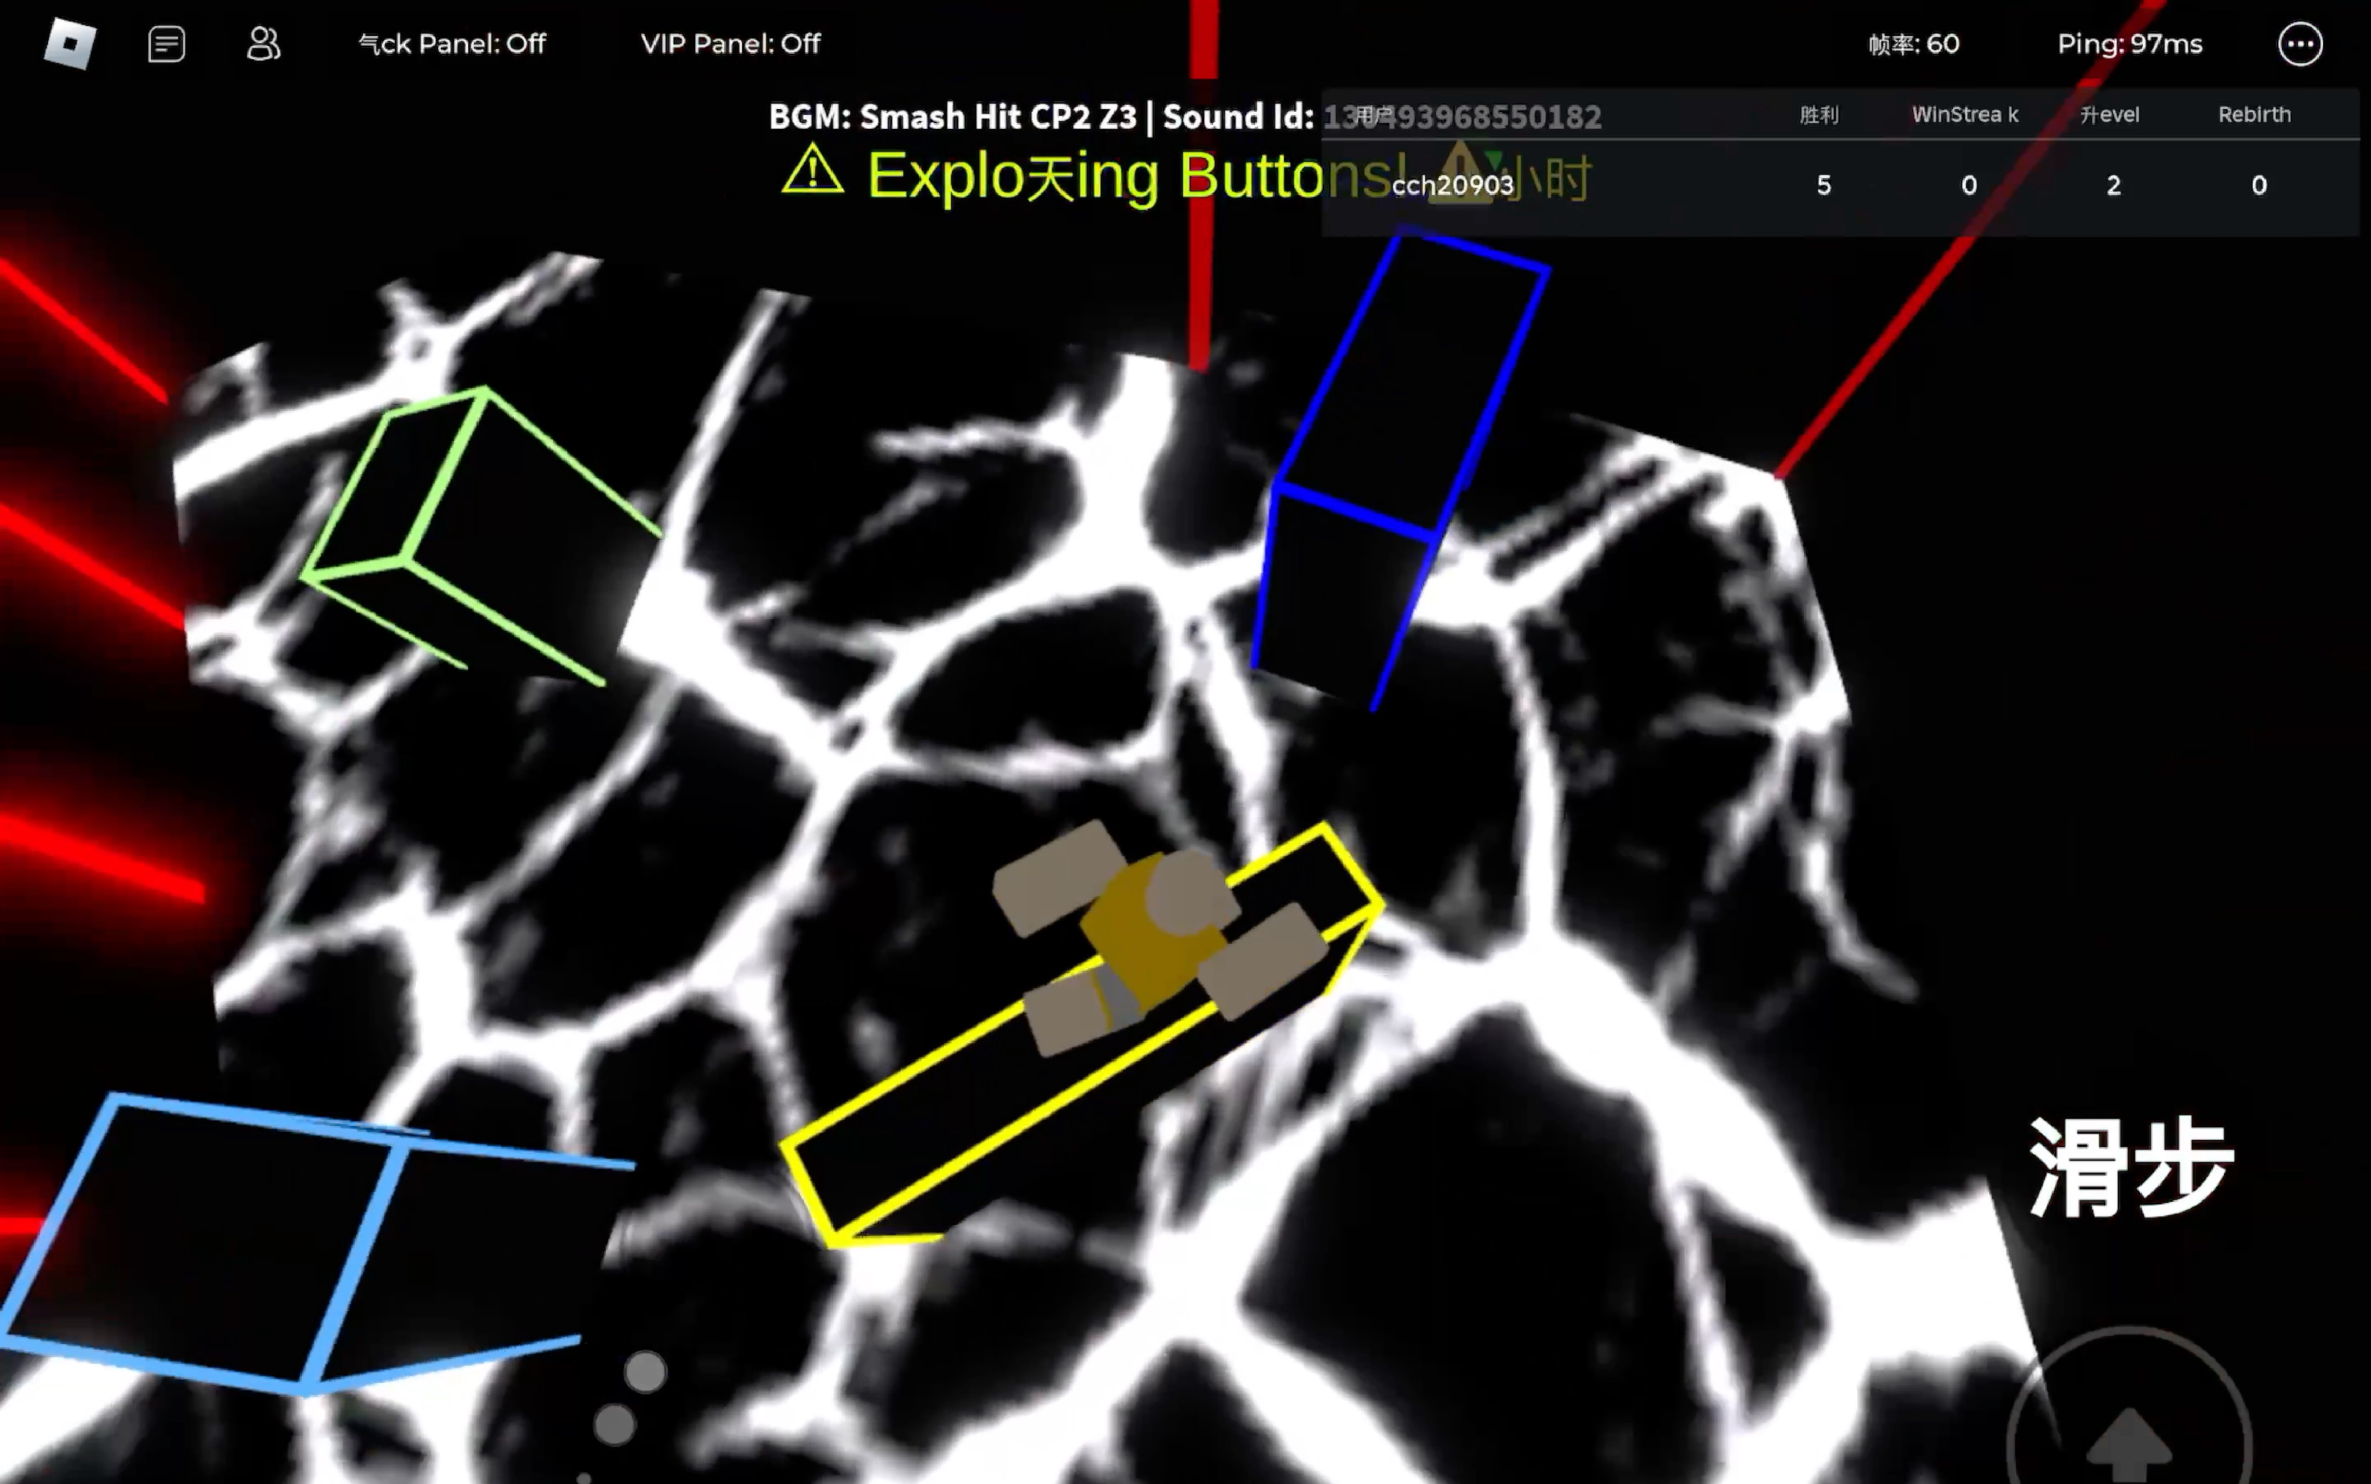Screen dimensions: 2371x1484
Task: Open the players list icon
Action: [x=263, y=44]
